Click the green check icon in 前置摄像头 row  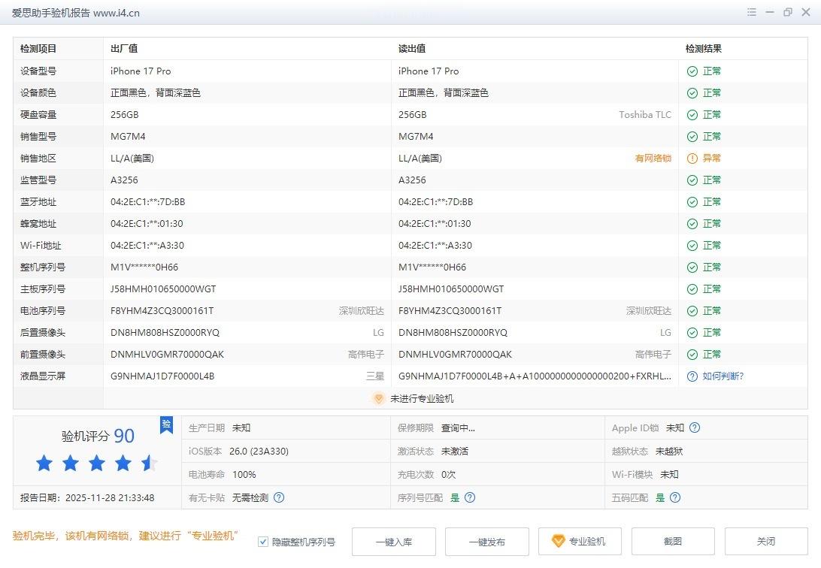click(692, 355)
